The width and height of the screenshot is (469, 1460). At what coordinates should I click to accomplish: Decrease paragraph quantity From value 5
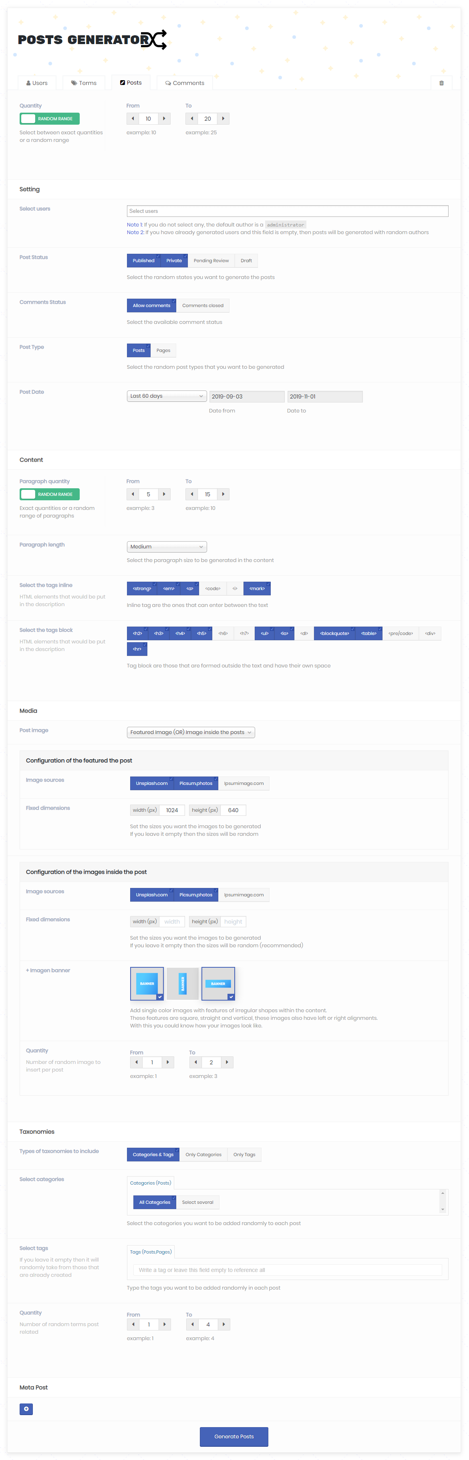133,494
